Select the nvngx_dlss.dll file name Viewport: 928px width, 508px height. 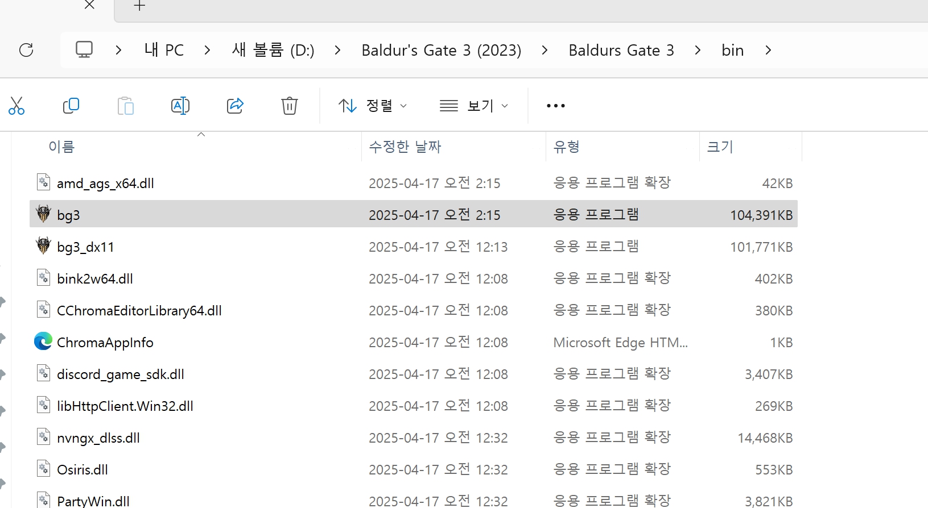click(98, 438)
